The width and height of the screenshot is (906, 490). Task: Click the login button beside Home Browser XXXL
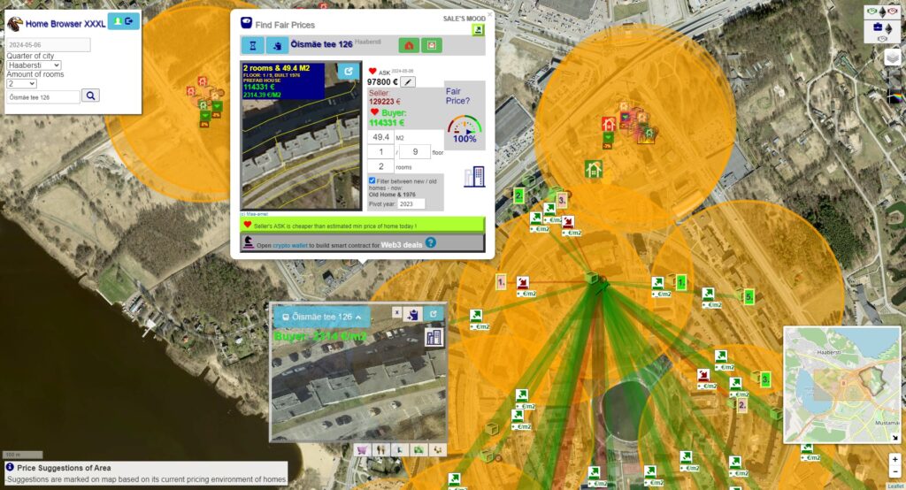[x=124, y=21]
